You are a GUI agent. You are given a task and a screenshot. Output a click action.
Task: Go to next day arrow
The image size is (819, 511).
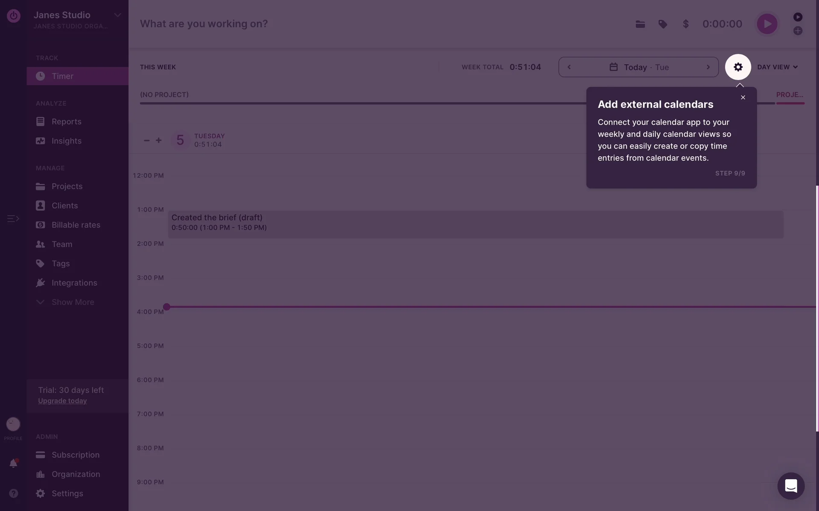pos(708,67)
